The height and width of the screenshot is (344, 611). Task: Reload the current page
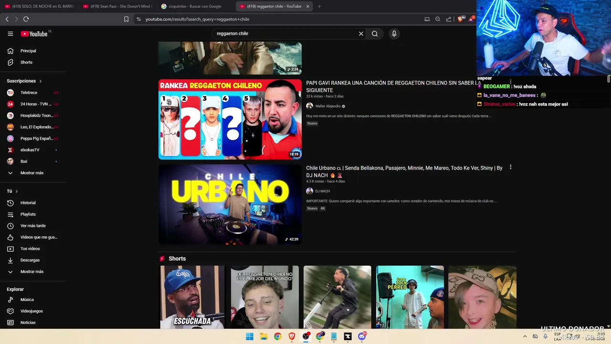coord(26,19)
